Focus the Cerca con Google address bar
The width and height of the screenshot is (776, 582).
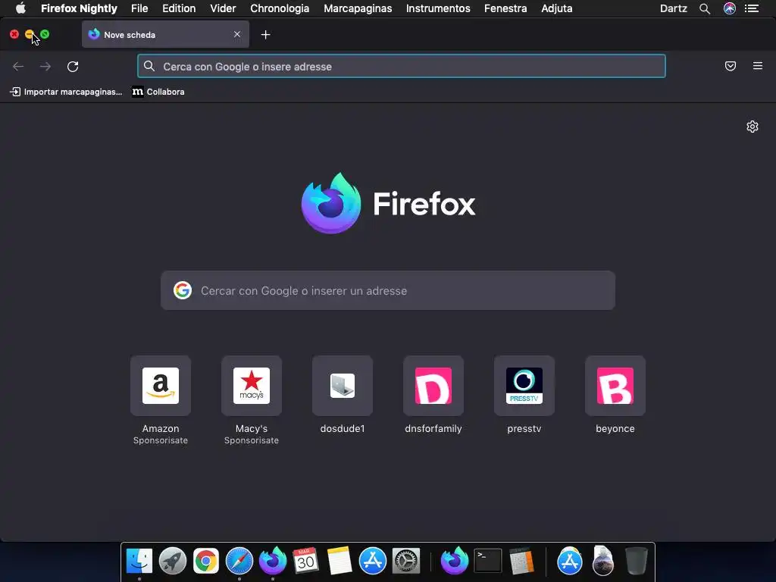click(402, 67)
